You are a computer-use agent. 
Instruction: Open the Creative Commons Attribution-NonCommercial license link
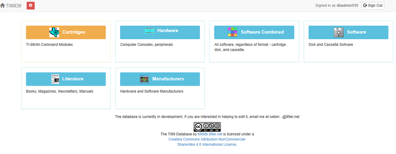[x=207, y=142]
